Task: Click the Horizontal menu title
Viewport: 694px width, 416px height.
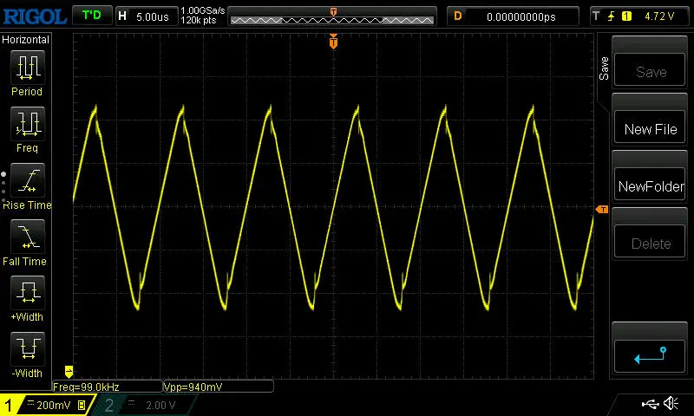Action: (x=25, y=39)
